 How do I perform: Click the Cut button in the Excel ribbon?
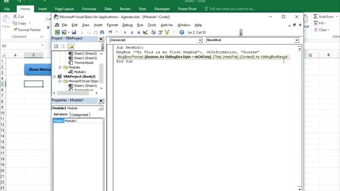[19, 16]
